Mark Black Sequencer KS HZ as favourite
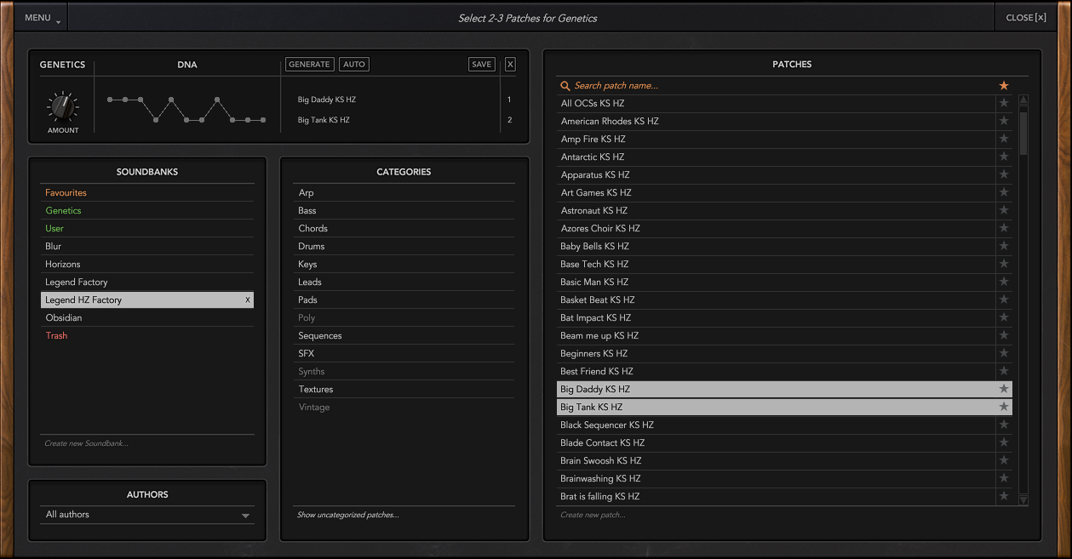The height and width of the screenshot is (559, 1072). click(x=1004, y=425)
